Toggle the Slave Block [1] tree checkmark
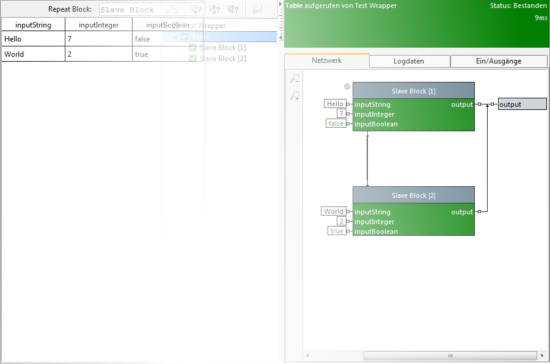The height and width of the screenshot is (364, 550). tap(193, 48)
